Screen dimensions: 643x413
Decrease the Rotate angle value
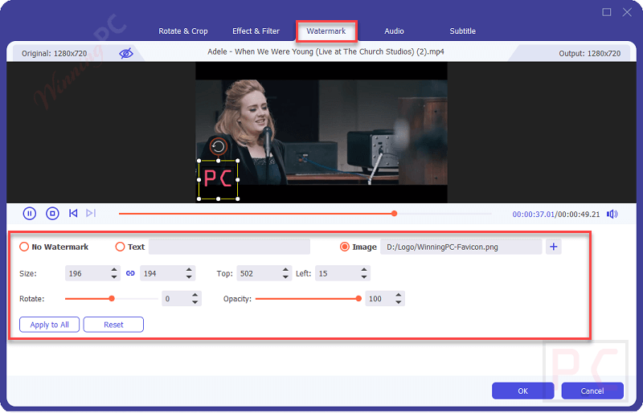point(195,302)
